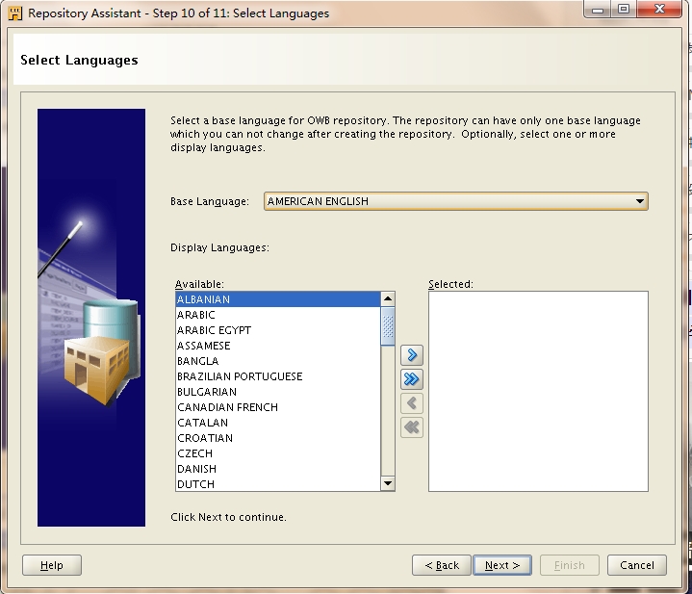Click the Help button
Screen dimensions: 692x594
click(52, 565)
